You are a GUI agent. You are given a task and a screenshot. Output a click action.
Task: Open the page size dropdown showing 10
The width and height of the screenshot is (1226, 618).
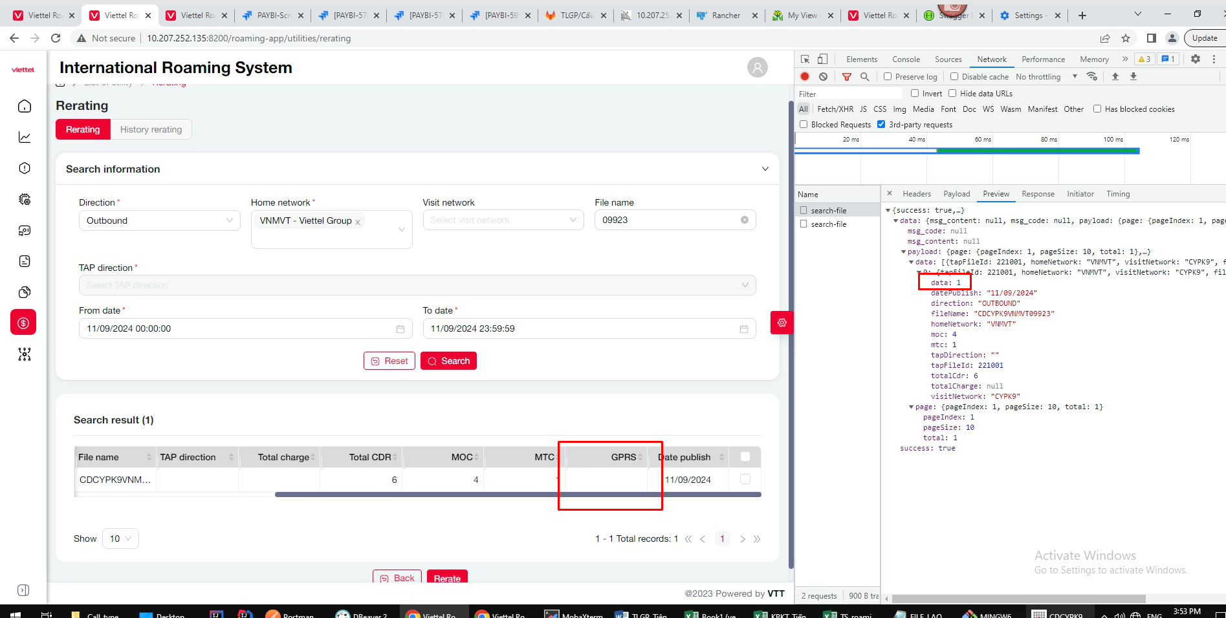pyautogui.click(x=120, y=538)
